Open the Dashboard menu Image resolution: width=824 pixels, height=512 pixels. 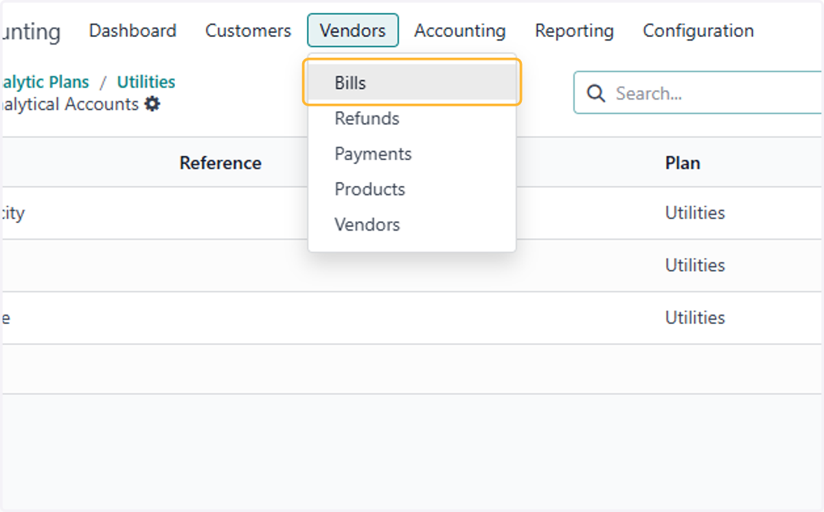tap(133, 31)
